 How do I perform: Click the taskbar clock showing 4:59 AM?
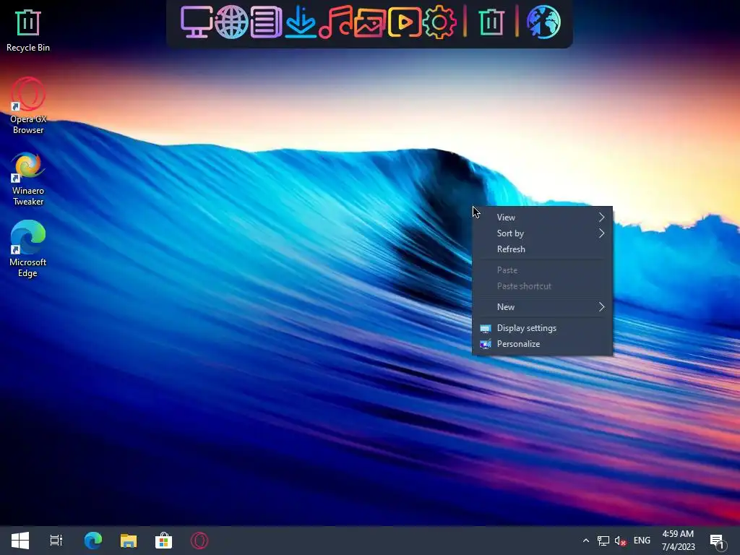pos(678,541)
